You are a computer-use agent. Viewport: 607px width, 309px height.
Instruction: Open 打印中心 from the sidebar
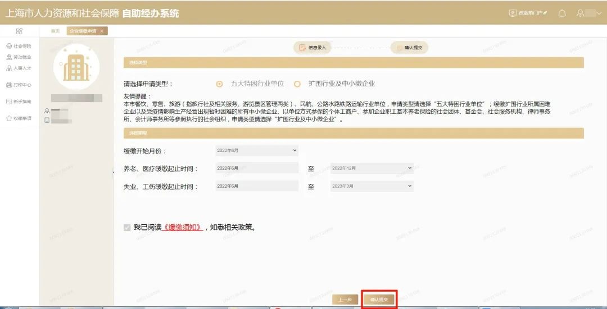coord(19,85)
